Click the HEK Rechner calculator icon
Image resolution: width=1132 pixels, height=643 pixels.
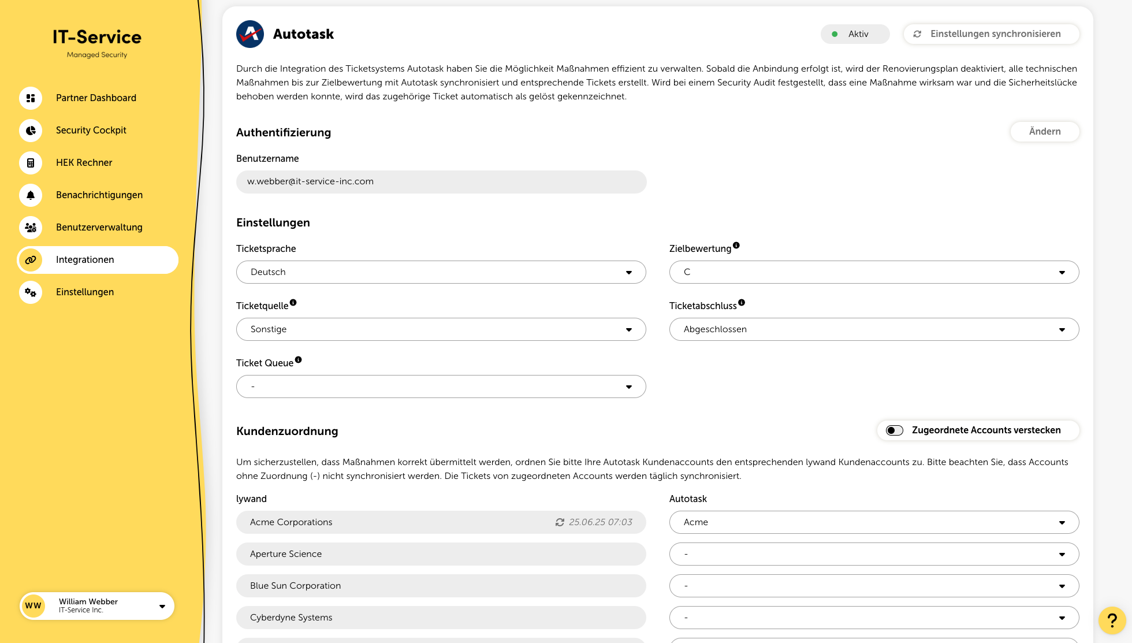point(31,163)
